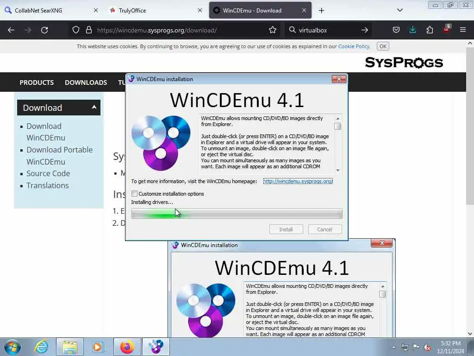Click background installer title bar icon
The width and height of the screenshot is (474, 356).
[x=175, y=245]
